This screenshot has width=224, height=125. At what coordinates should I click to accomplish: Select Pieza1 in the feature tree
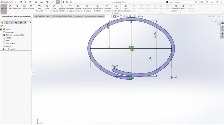coord(8,29)
